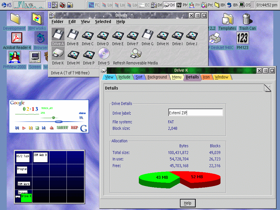Launch the PM123 desktop icon
The height and width of the screenshot is (210, 280).
[x=242, y=38]
